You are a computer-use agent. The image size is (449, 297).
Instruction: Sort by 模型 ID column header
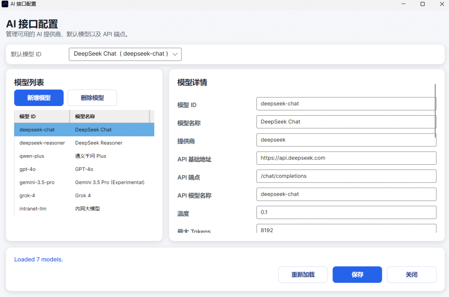pyautogui.click(x=42, y=117)
